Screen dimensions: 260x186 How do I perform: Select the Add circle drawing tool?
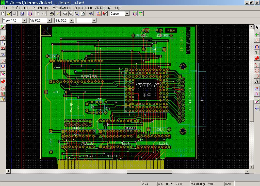(x=257, y=71)
